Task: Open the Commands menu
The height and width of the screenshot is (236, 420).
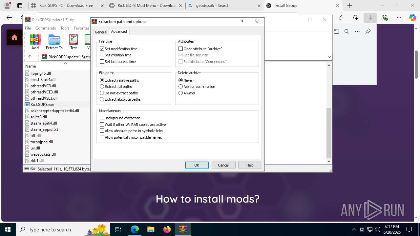Action: [46, 28]
